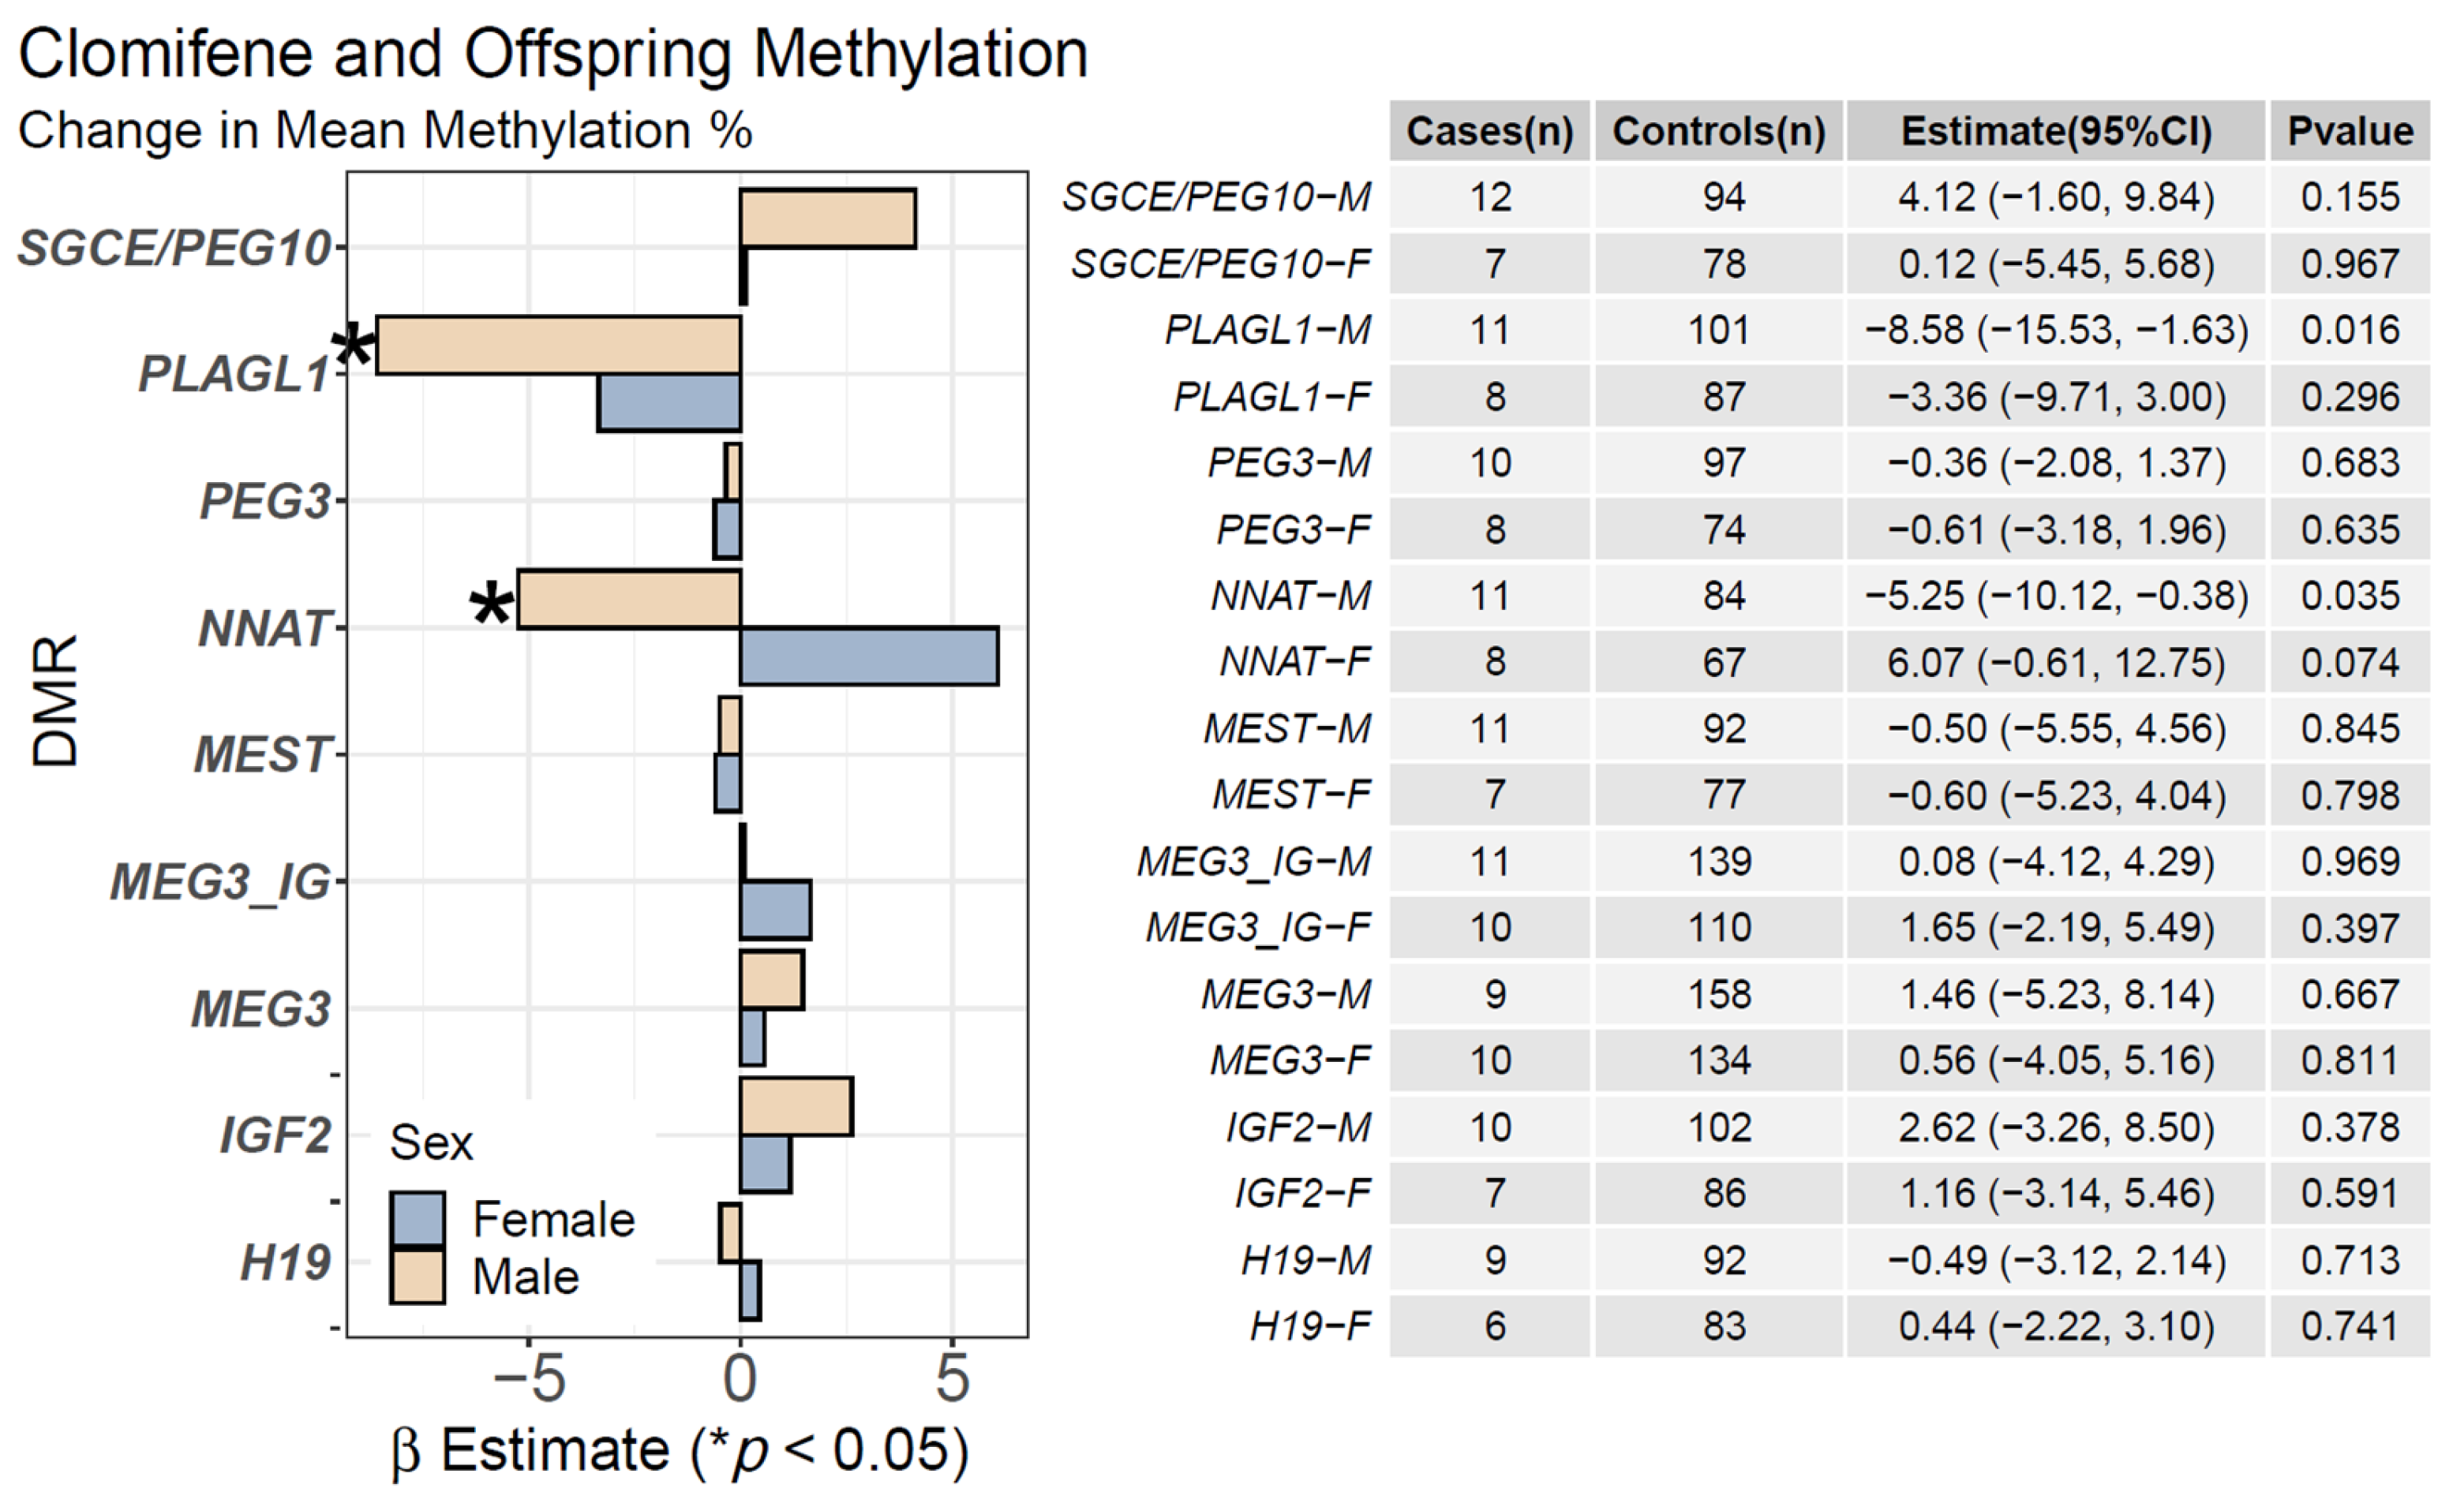2464x1503 pixels.
Task: Select the H19-F row label
Action: [1309, 1326]
